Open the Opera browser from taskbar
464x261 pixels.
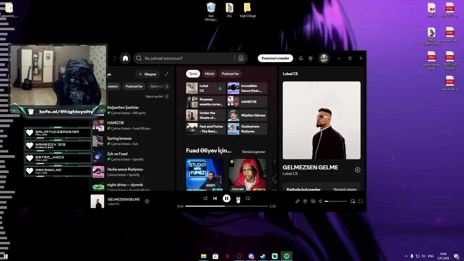tap(239, 256)
